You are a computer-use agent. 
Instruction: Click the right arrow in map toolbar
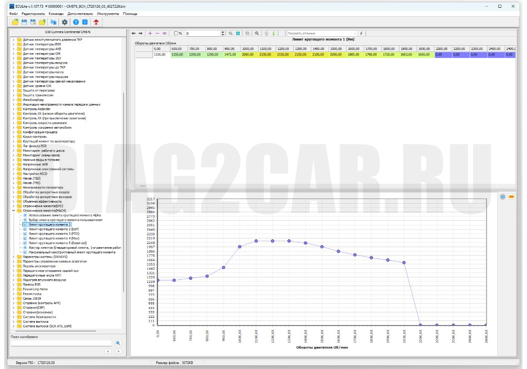[x=140, y=33]
